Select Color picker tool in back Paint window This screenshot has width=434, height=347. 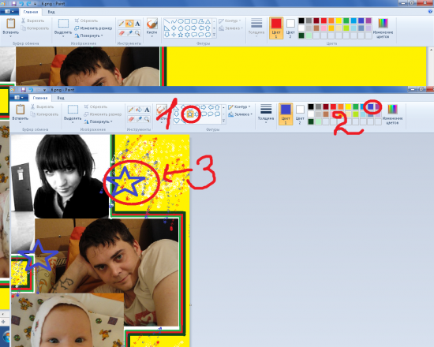tap(129, 33)
